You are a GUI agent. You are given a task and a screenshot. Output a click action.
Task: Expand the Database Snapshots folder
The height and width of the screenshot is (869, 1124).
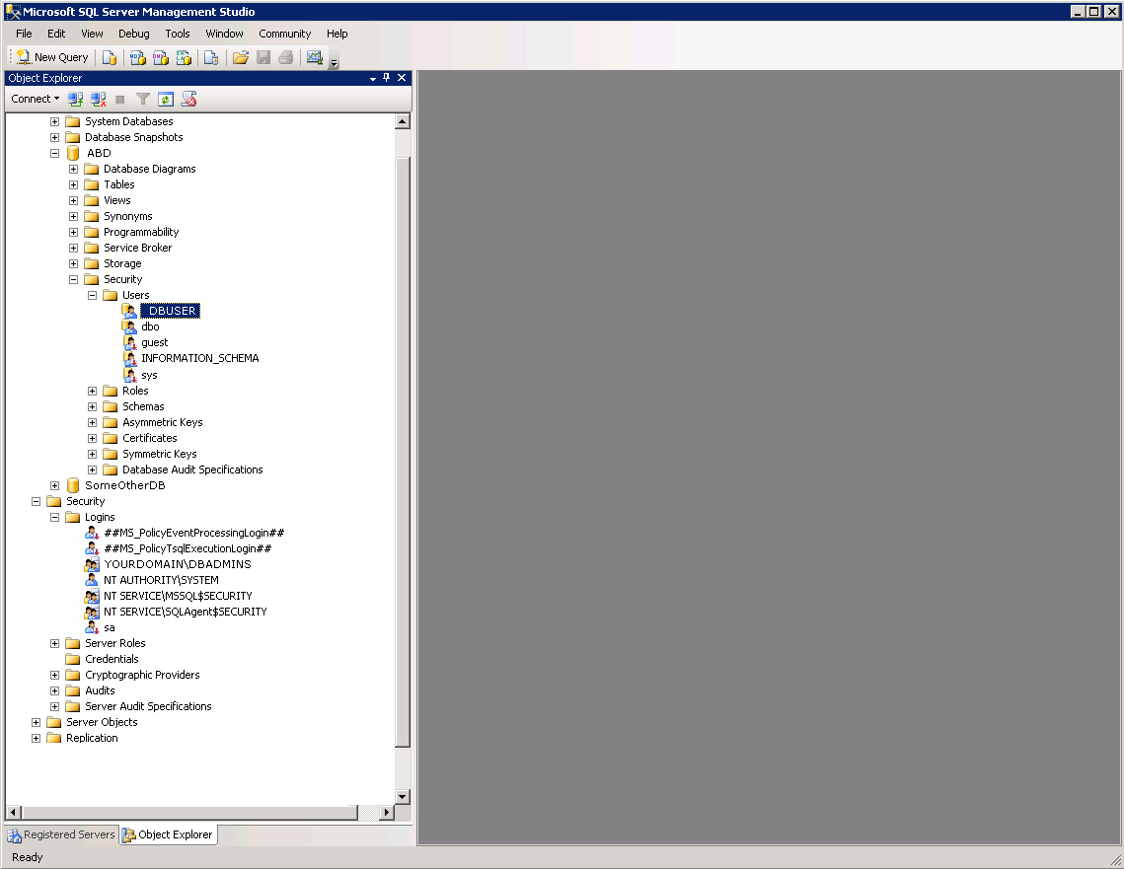[54, 137]
